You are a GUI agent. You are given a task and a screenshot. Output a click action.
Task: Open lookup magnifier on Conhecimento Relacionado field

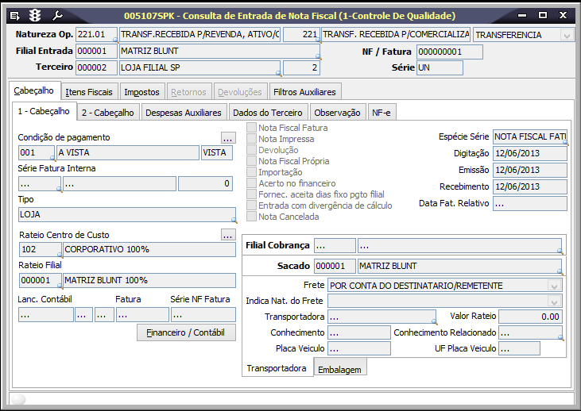point(560,338)
